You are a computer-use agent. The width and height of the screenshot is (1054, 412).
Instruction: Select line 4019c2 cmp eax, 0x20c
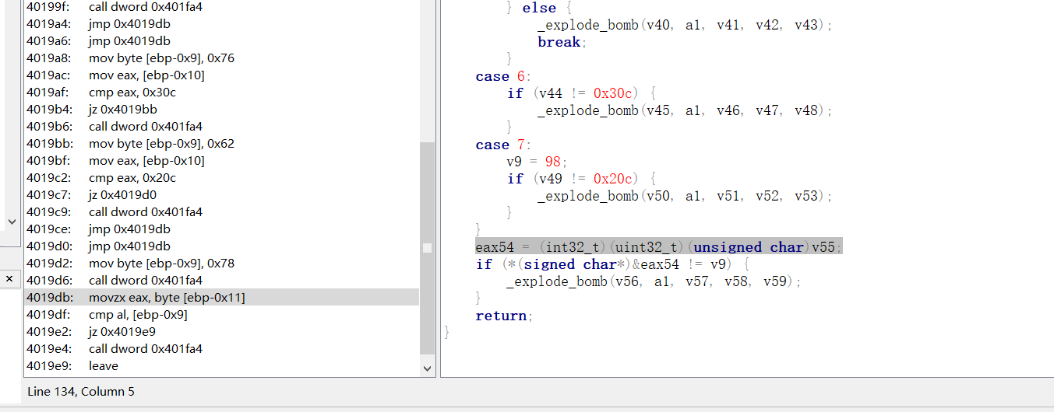point(221,178)
